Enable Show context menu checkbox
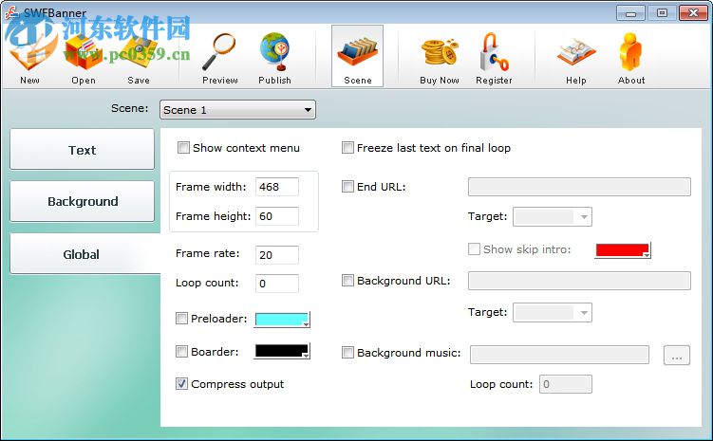This screenshot has height=441, width=713. click(x=183, y=148)
